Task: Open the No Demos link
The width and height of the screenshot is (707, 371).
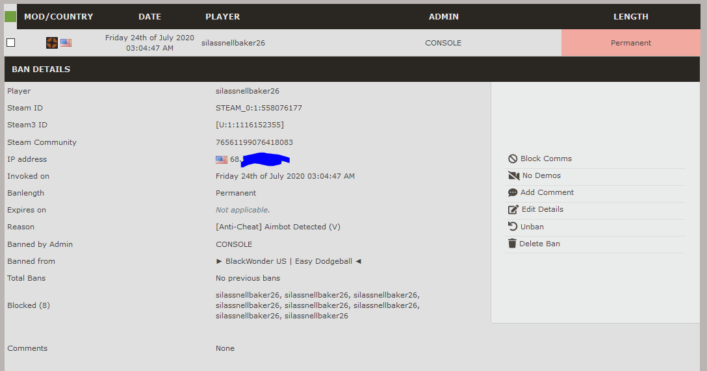Action: (x=541, y=176)
